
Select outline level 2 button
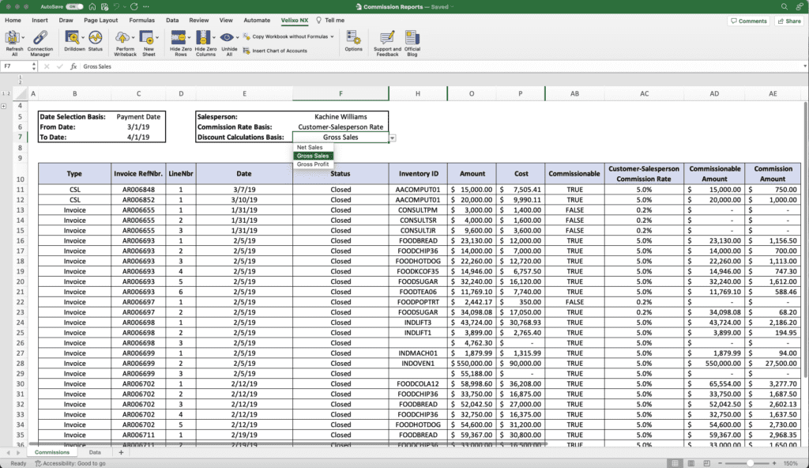coord(8,93)
